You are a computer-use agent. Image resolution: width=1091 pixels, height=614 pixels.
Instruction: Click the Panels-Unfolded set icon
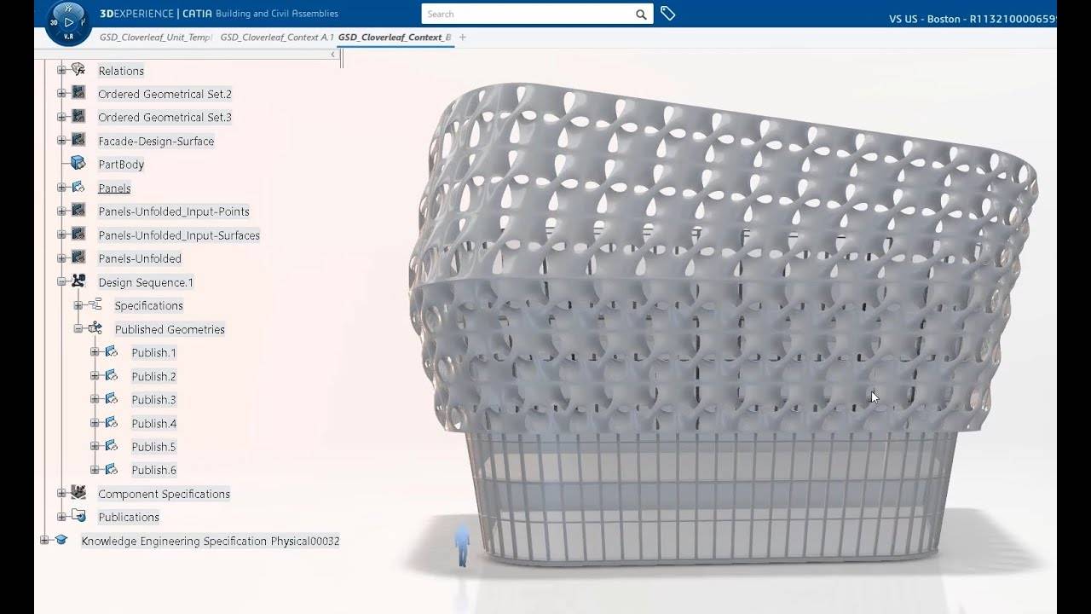point(78,258)
